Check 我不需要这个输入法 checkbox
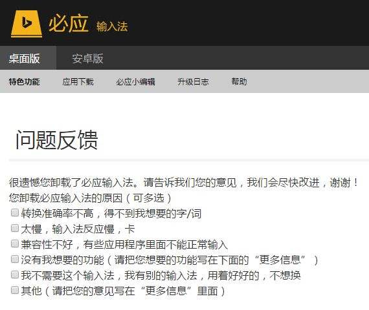Screen dimensions: 369x310 tap(15, 274)
